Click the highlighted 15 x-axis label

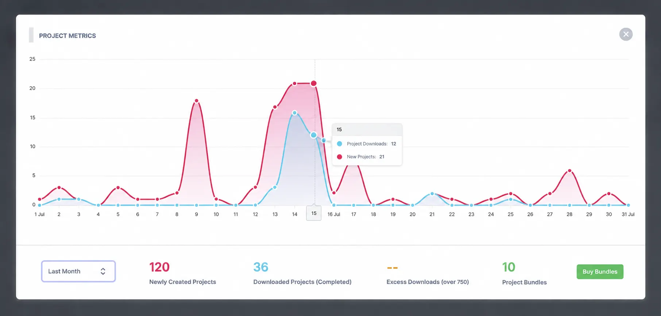[x=314, y=213]
